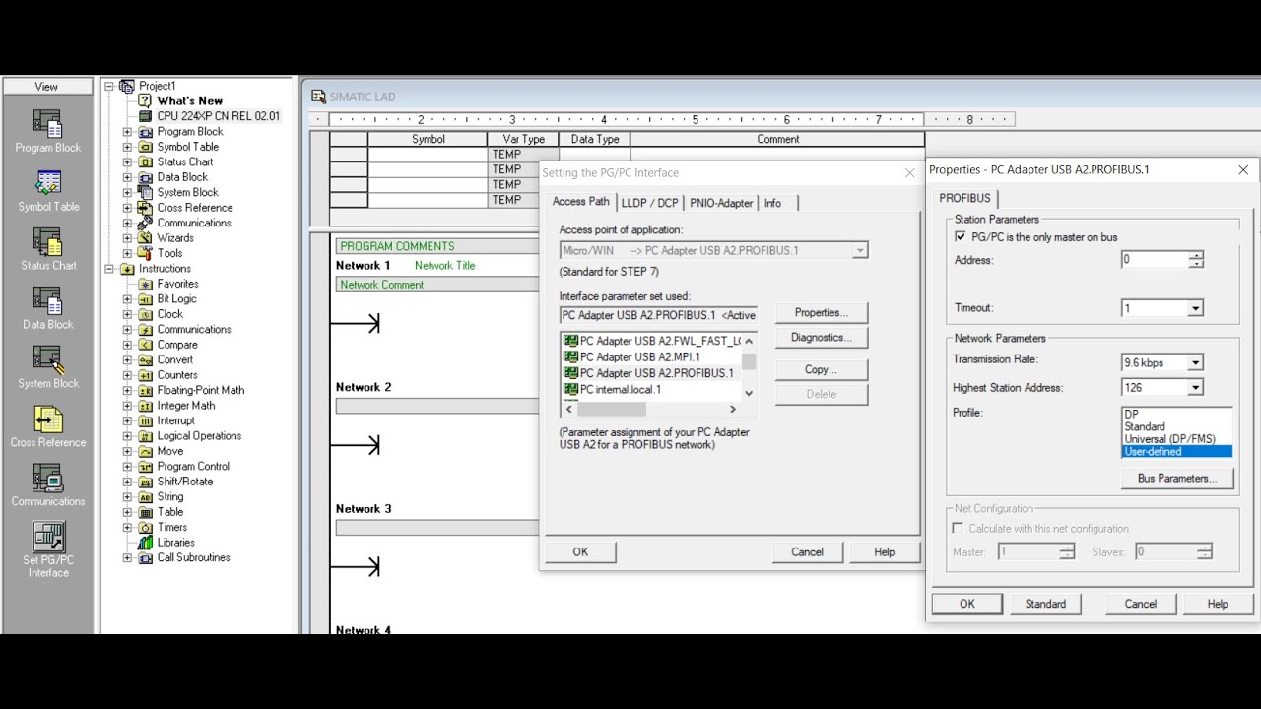Expand the Interrupt instruction node
The width and height of the screenshot is (1261, 709).
click(x=127, y=420)
